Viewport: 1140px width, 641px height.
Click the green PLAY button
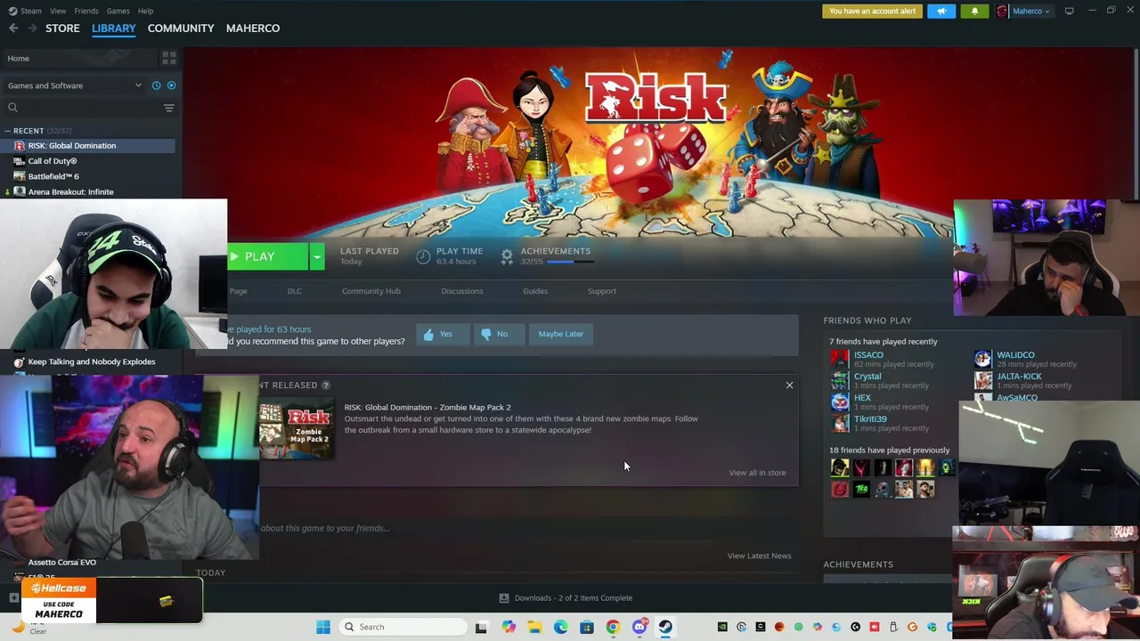(267, 256)
